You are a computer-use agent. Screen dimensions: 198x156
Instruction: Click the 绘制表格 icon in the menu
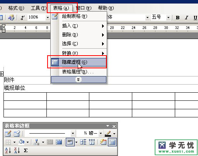(x=55, y=17)
